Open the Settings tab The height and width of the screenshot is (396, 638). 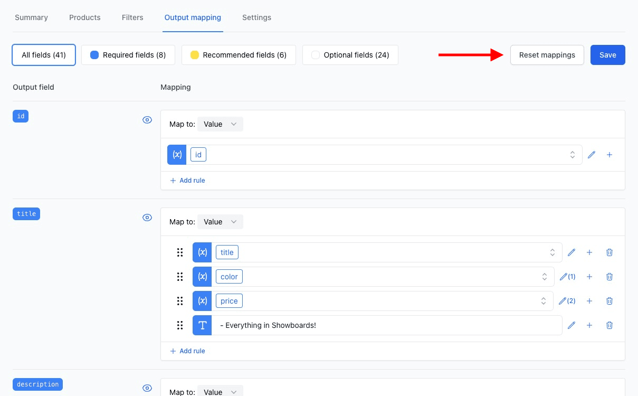pyautogui.click(x=256, y=17)
